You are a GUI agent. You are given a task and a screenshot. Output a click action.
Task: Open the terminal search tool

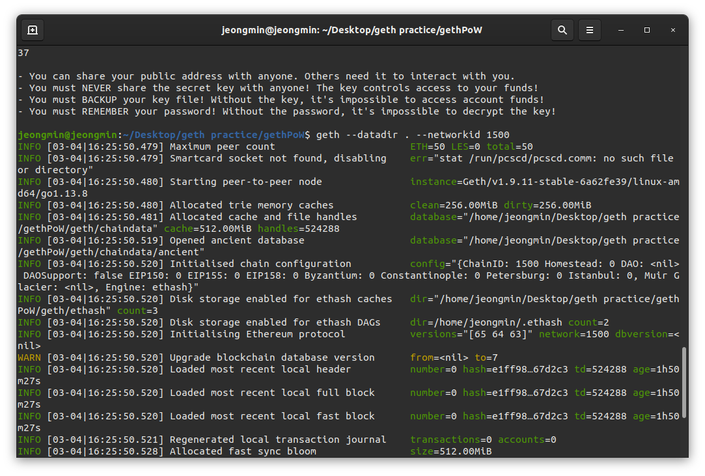562,30
